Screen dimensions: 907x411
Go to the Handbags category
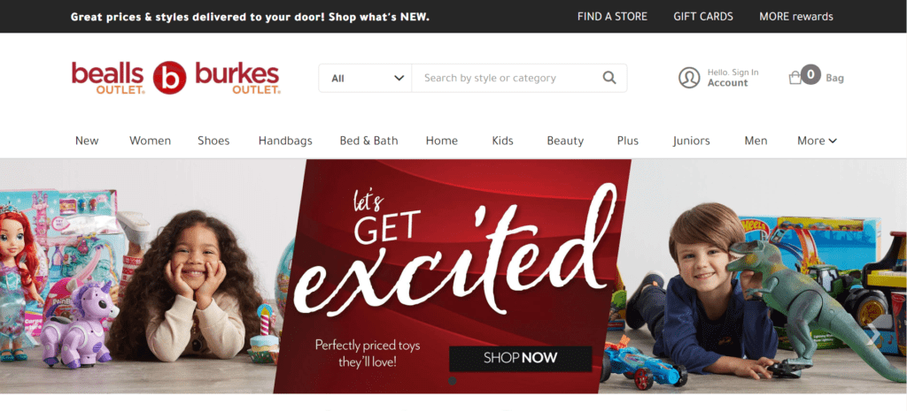(285, 141)
